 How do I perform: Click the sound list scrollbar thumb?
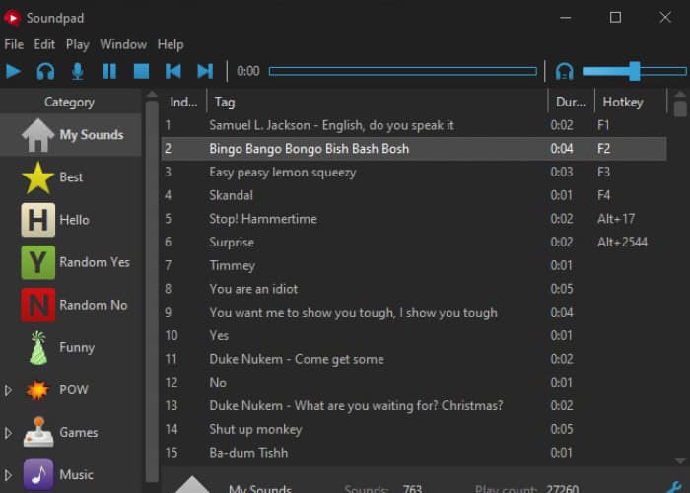coord(680,108)
